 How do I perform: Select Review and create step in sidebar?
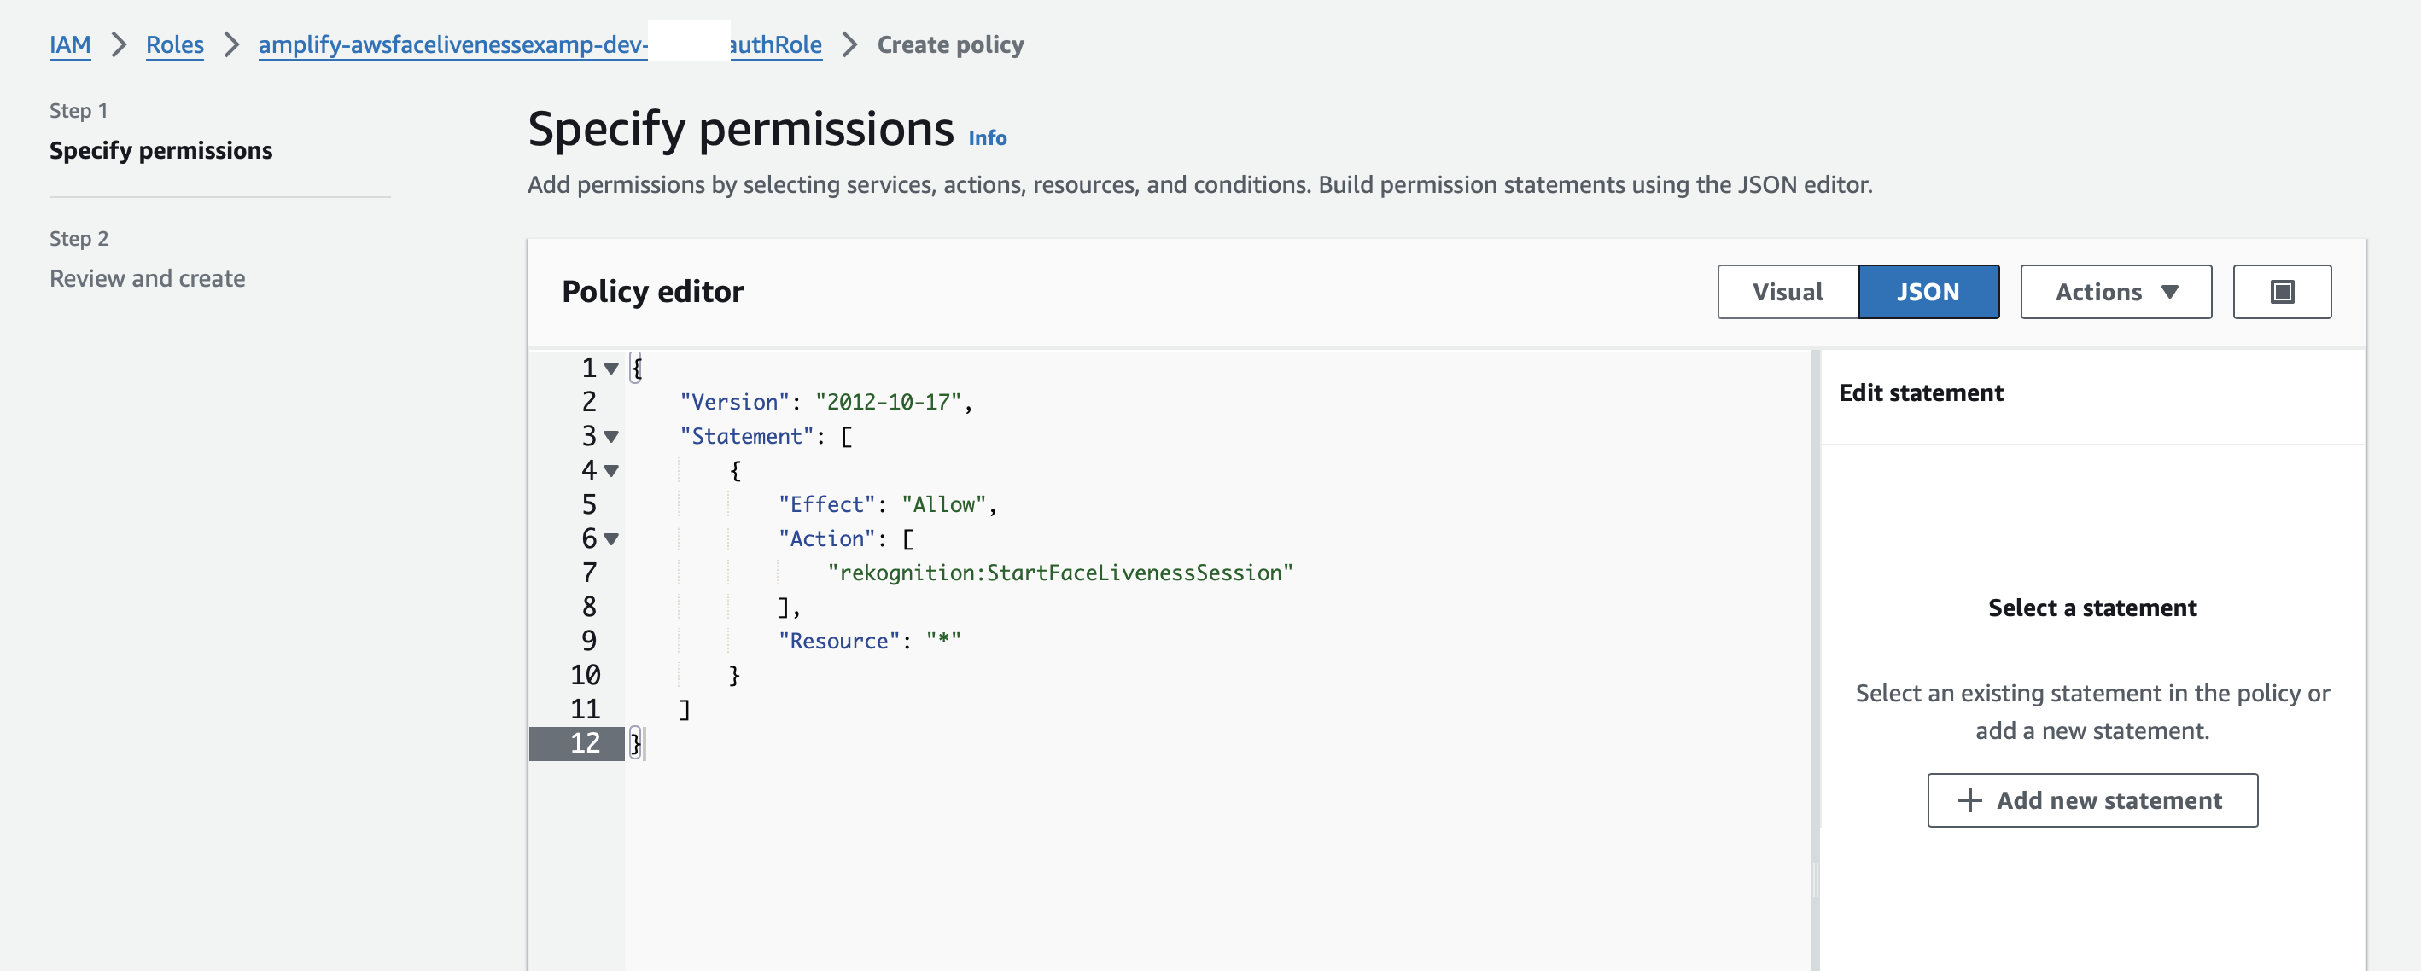(x=148, y=278)
